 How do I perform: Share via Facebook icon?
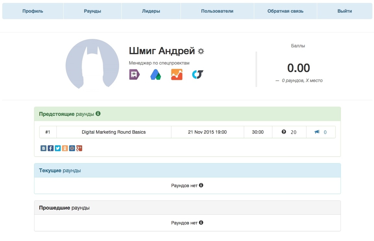pyautogui.click(x=51, y=148)
